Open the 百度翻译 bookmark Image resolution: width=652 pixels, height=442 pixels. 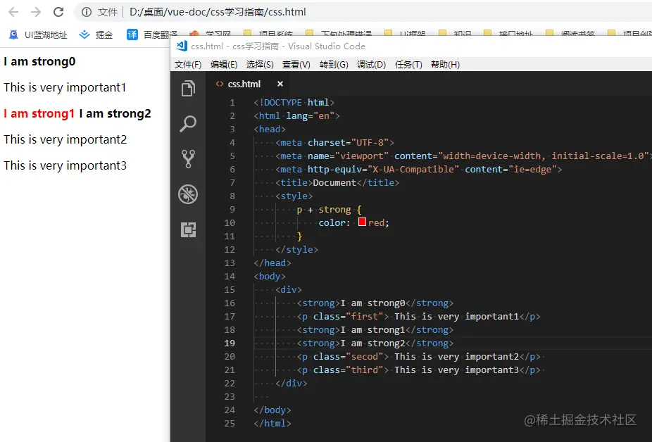tap(152, 34)
